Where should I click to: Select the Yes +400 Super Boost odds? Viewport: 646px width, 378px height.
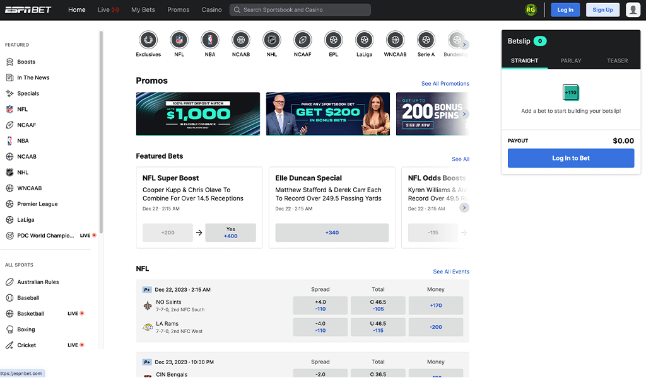(x=231, y=233)
